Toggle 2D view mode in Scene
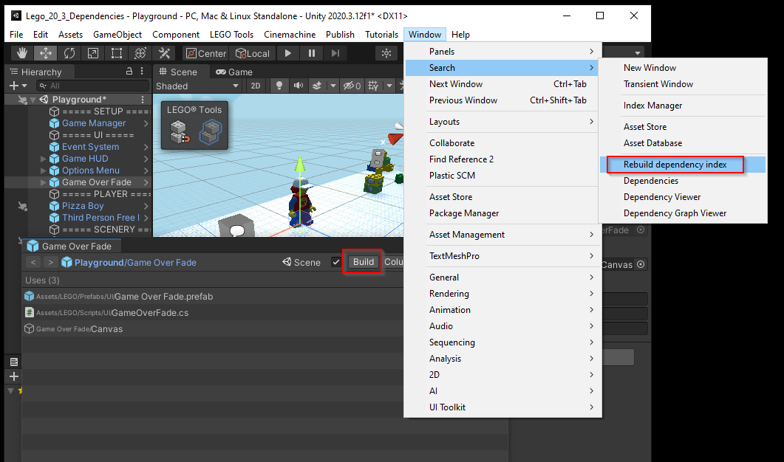This screenshot has height=462, width=784. tap(256, 86)
